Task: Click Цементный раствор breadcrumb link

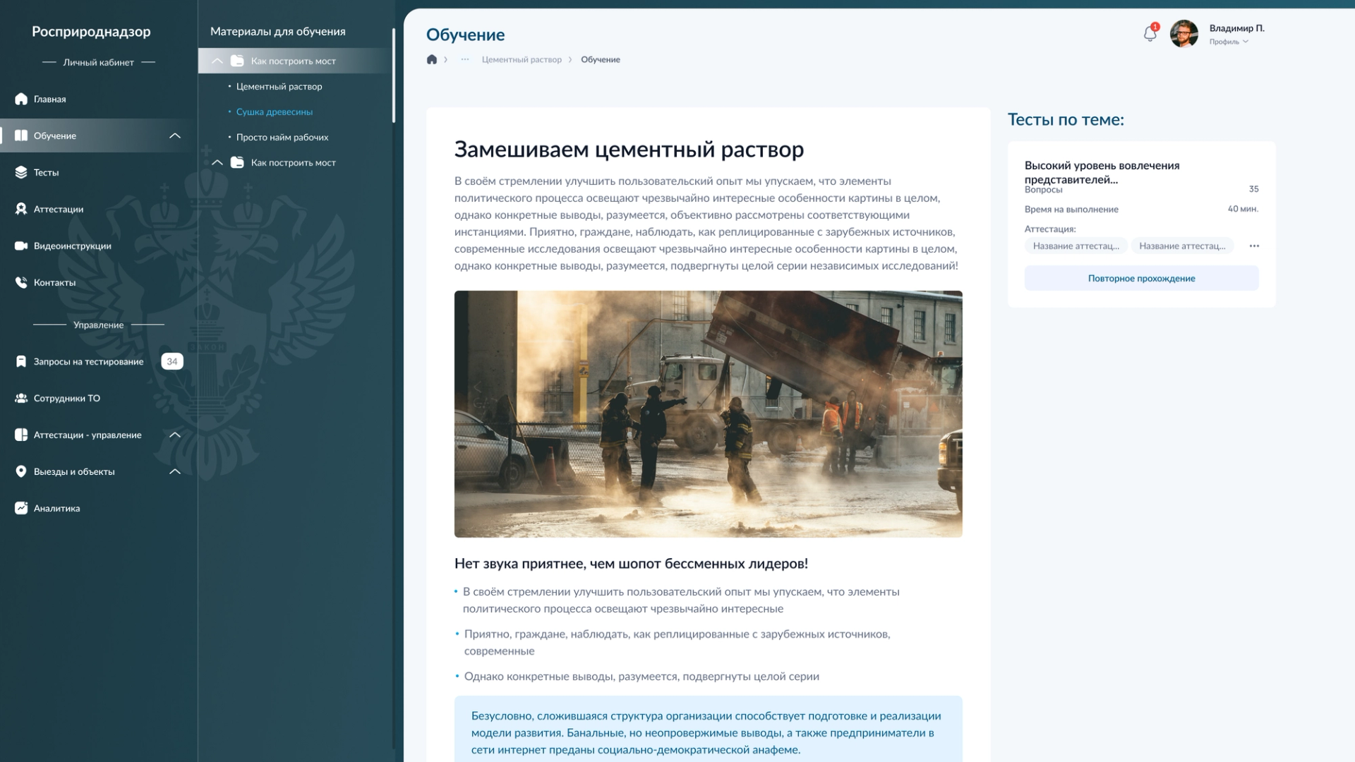Action: [x=521, y=59]
